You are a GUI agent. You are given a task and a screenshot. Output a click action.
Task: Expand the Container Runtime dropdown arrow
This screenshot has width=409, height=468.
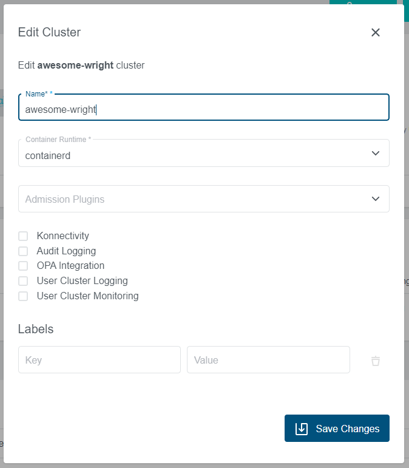pyautogui.click(x=376, y=154)
